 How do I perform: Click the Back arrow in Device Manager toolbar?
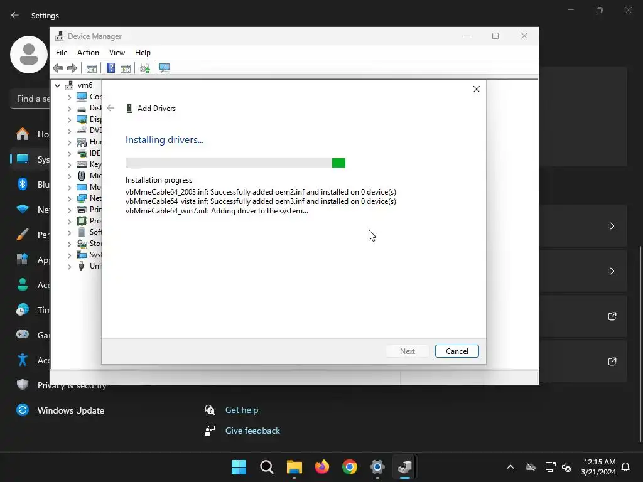(x=58, y=68)
